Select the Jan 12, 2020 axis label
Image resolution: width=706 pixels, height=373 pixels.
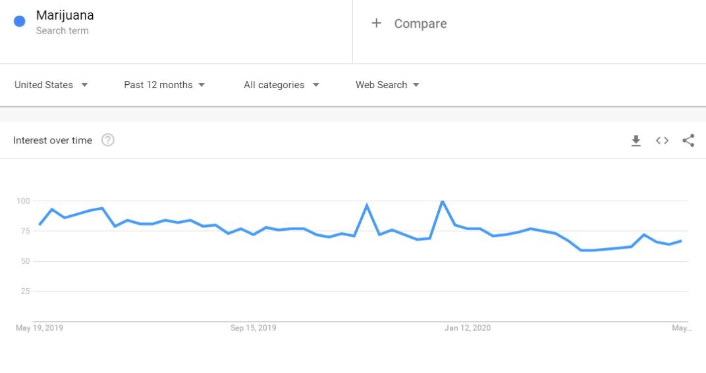468,328
